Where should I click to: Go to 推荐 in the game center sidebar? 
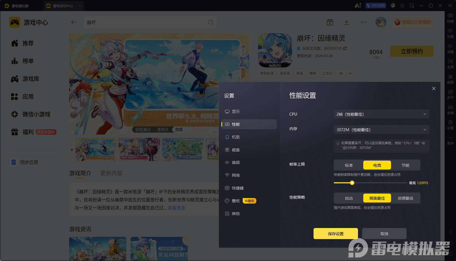(x=22, y=43)
